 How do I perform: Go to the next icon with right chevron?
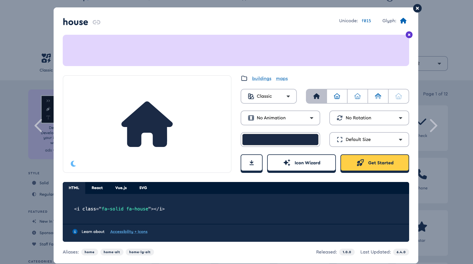(x=433, y=125)
